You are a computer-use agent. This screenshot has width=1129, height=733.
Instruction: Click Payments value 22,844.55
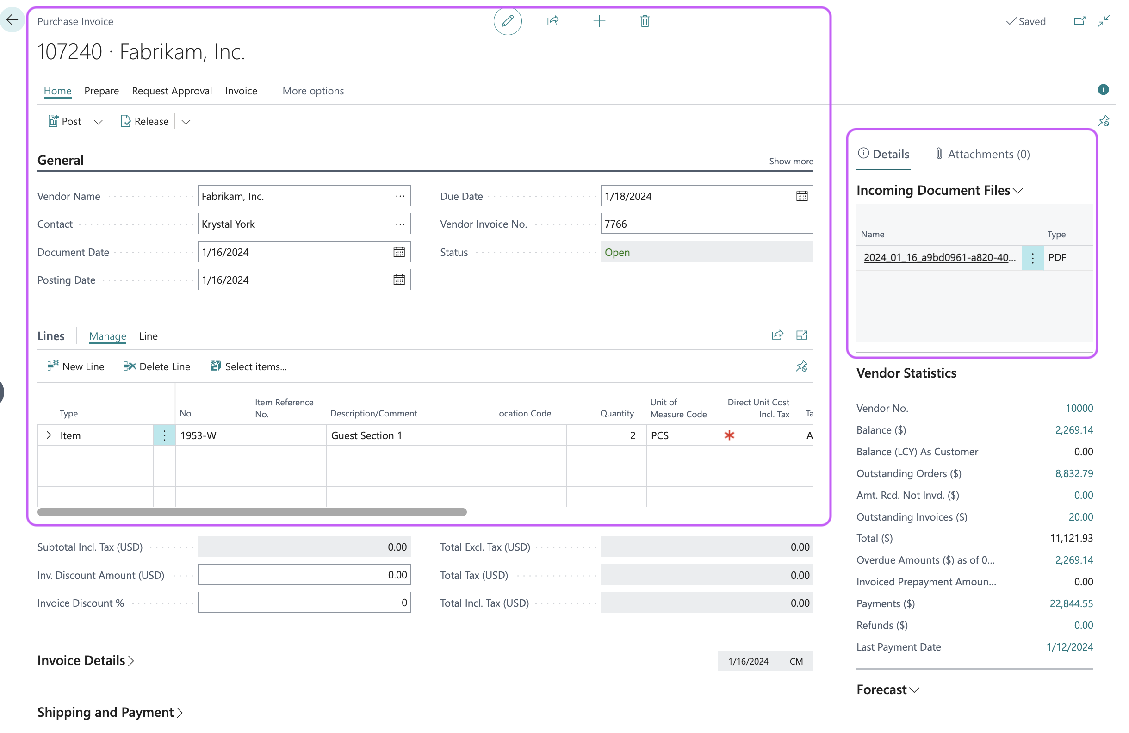1071,603
